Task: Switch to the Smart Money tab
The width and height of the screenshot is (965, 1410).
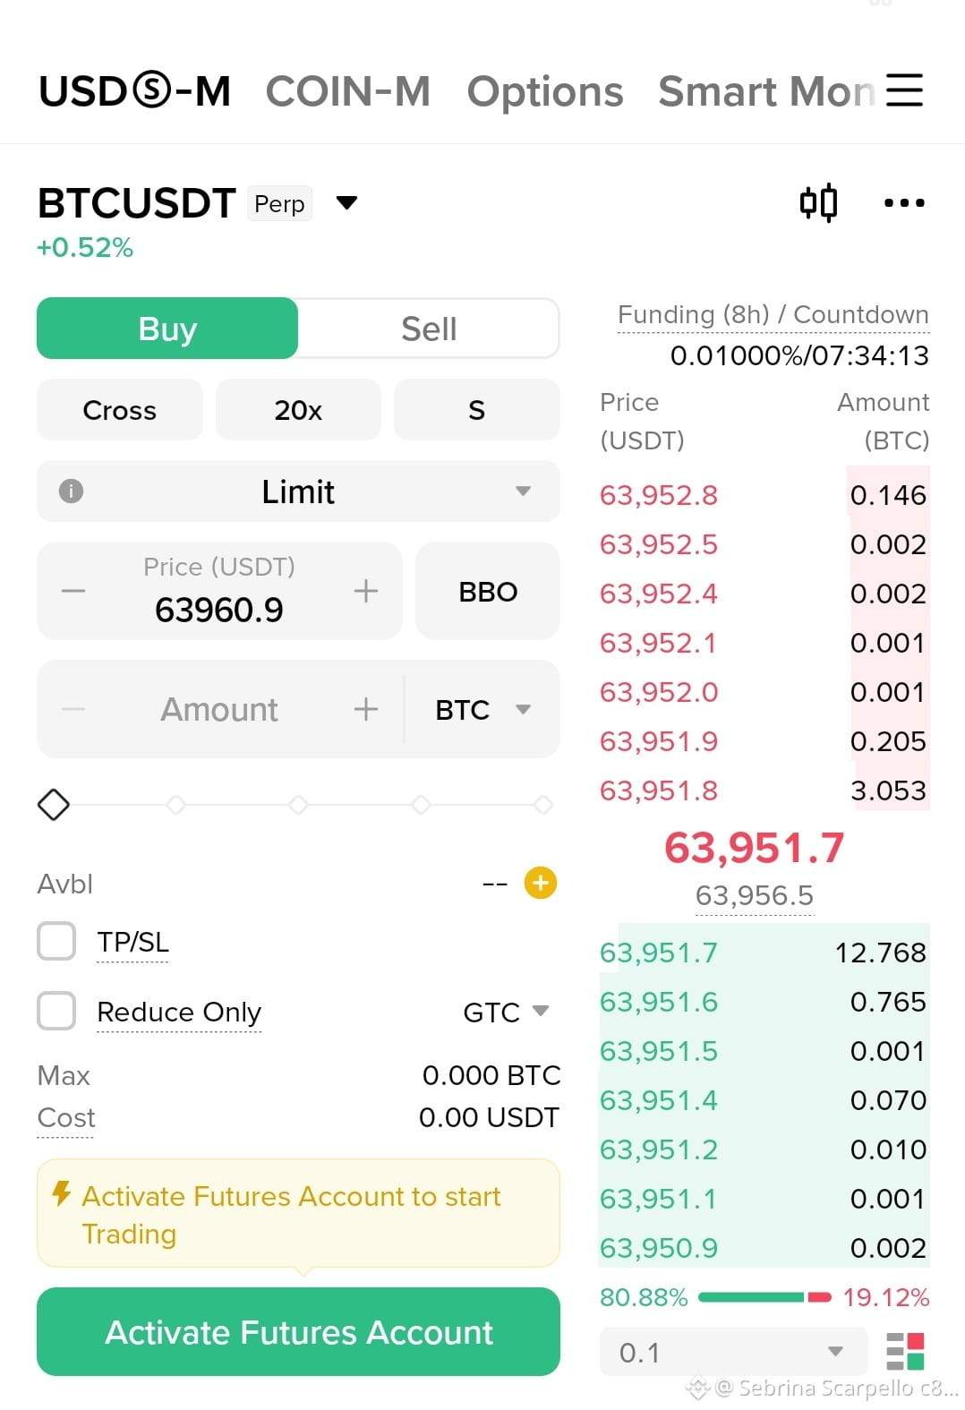Action: 766,91
